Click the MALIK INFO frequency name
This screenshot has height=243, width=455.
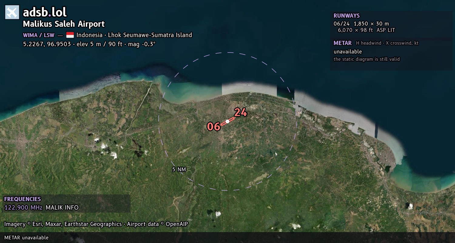(x=62, y=208)
